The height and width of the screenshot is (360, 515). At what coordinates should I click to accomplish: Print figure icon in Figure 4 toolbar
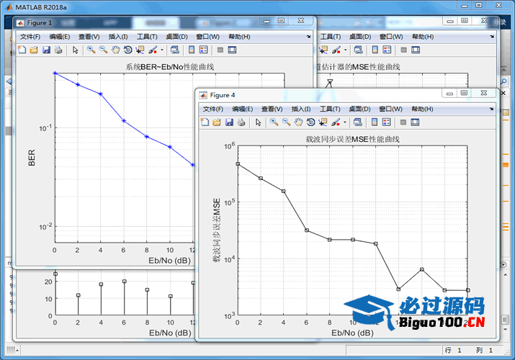point(241,122)
